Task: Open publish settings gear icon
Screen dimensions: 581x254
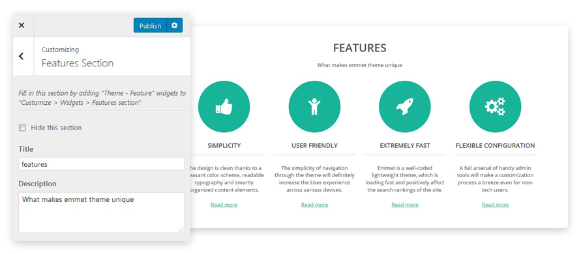Action: point(175,25)
